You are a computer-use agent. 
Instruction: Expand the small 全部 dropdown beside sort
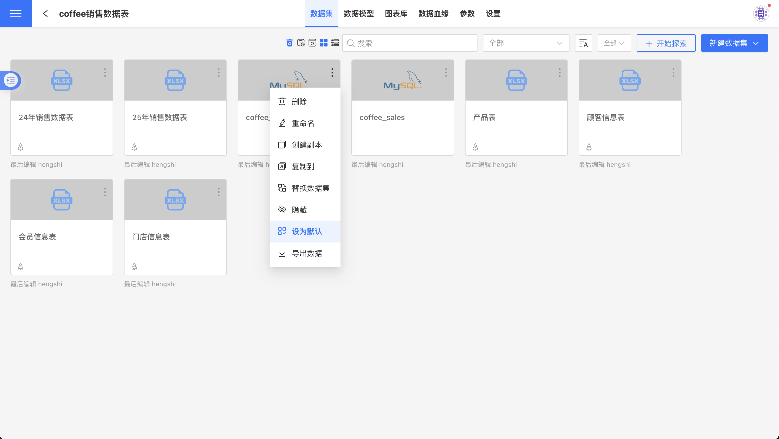[614, 43]
